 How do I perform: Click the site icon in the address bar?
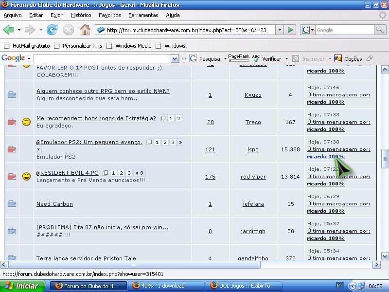coord(101,30)
